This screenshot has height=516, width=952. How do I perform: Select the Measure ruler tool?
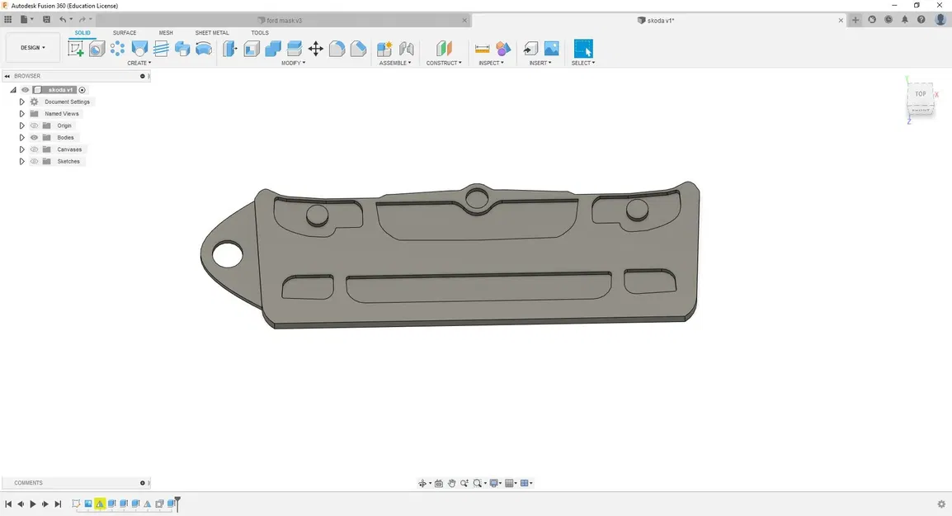(x=482, y=49)
